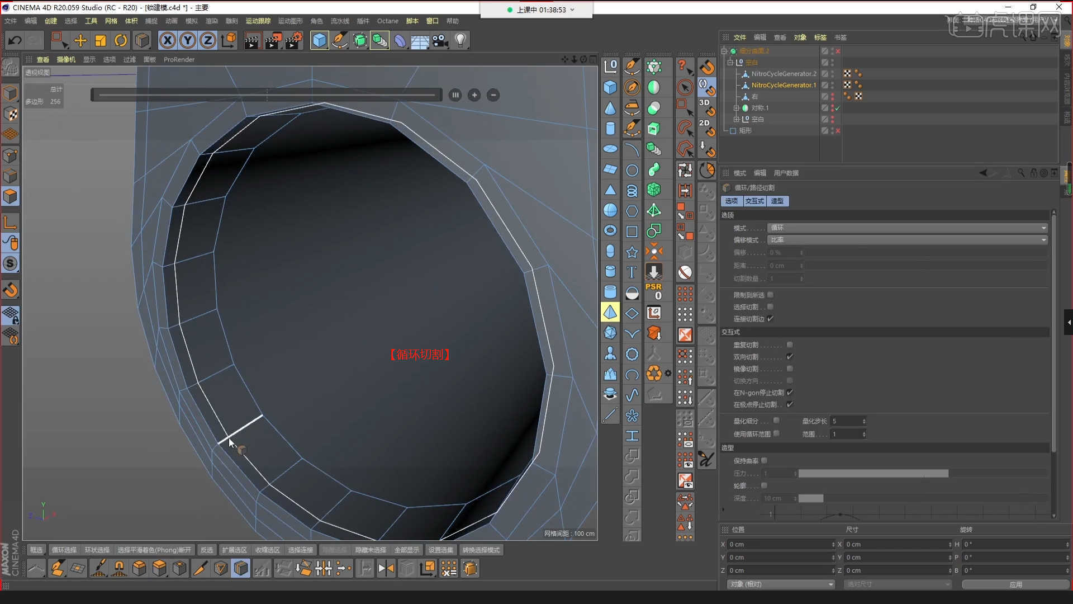Viewport: 1073px width, 604px height.
Task: Select the Scale tool icon
Action: [x=101, y=40]
